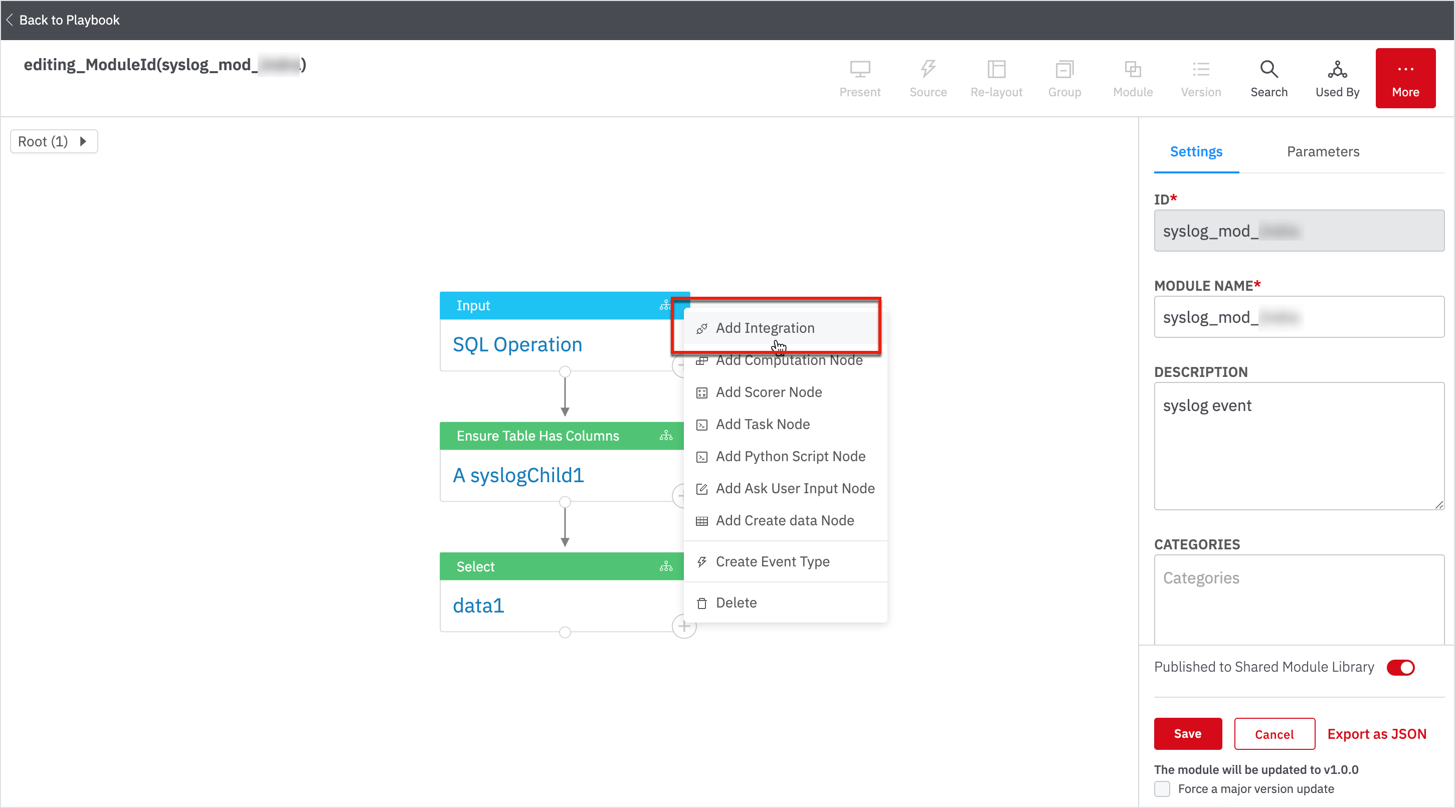Click the Search magnifier icon in toolbar
The image size is (1455, 808).
[x=1268, y=70]
